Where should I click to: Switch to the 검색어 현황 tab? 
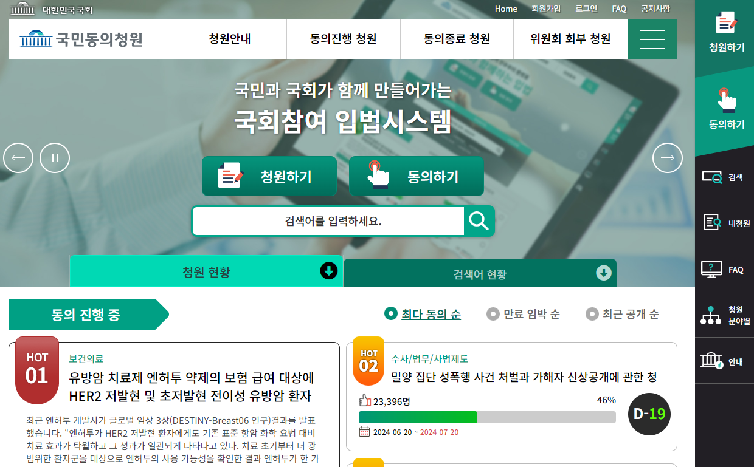480,273
